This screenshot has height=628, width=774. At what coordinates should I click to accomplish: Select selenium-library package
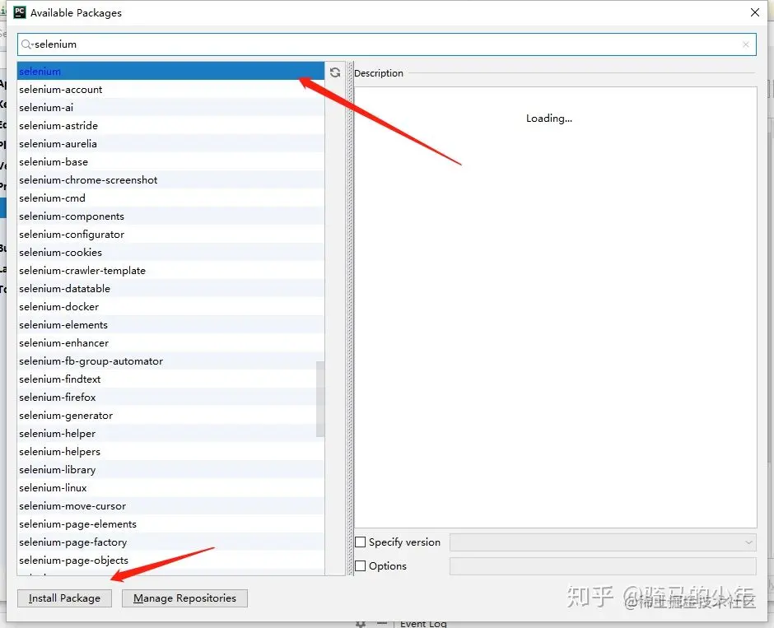(x=170, y=470)
